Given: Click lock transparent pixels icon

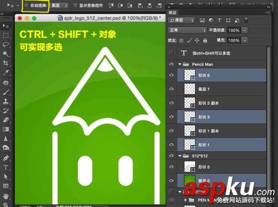Looking at the screenshot, I should point(181,40).
